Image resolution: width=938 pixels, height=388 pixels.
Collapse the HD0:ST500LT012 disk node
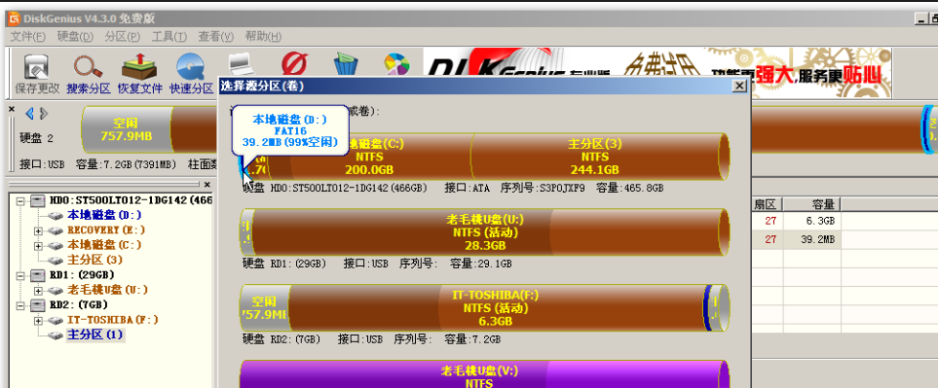pyautogui.click(x=20, y=200)
